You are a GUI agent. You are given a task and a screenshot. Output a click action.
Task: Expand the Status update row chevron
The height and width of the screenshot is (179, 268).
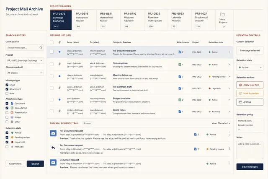[229, 65]
